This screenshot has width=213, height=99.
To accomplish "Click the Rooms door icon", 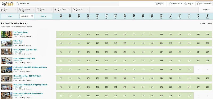I will point(38,10).
